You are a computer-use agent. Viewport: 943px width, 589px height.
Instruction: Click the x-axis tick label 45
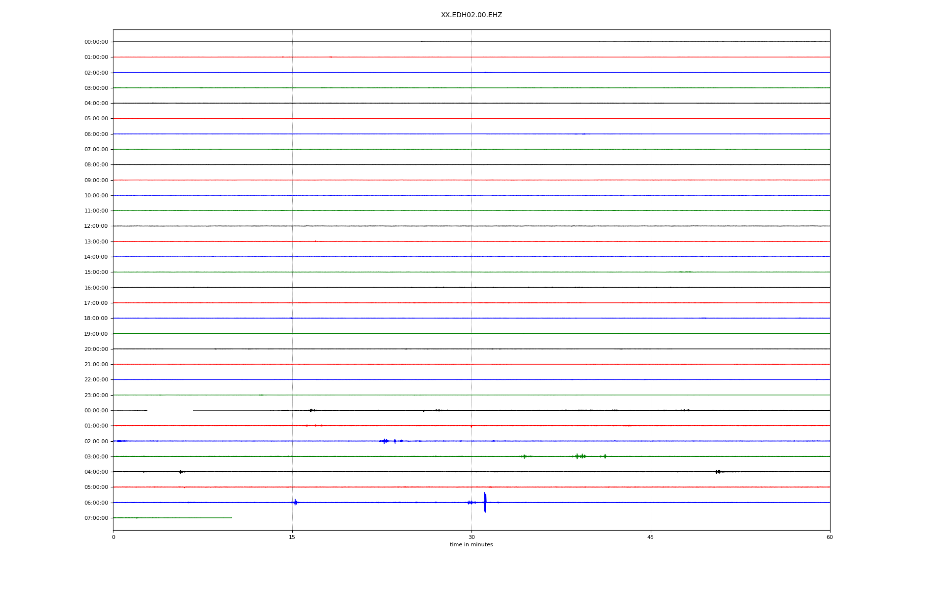pyautogui.click(x=651, y=537)
